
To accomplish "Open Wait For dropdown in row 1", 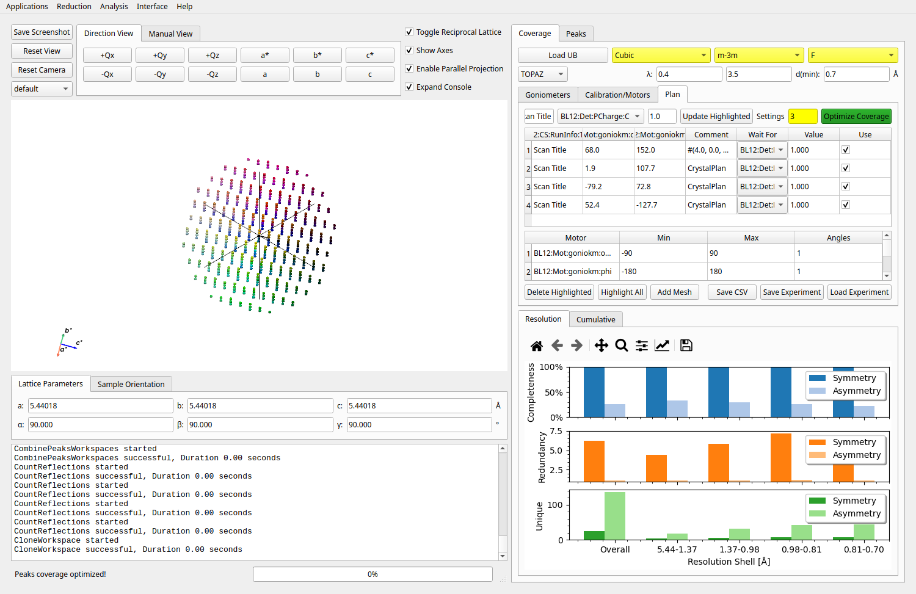I will click(762, 150).
